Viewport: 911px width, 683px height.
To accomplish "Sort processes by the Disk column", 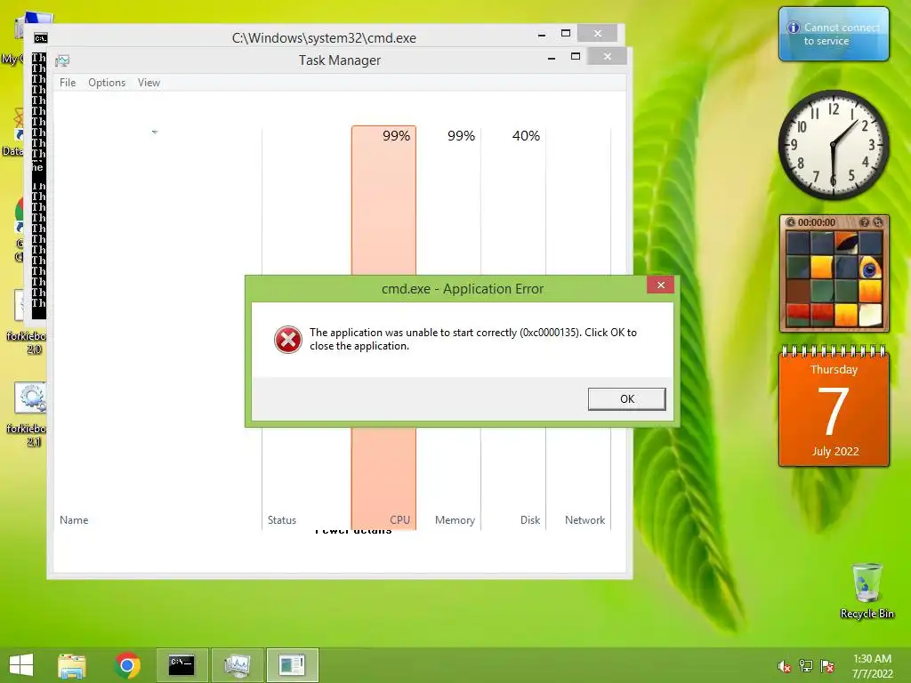I will pos(530,519).
